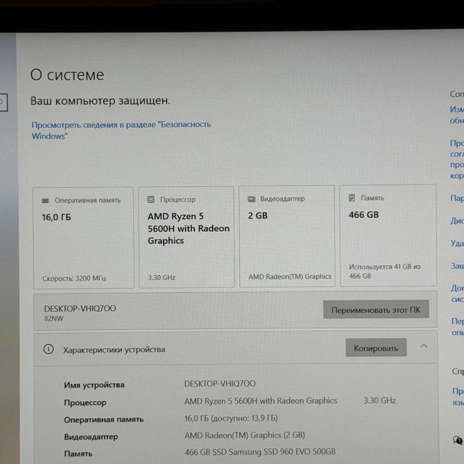464x464 pixels.
Task: Open the Windows Security details link
Action: [x=121, y=130]
